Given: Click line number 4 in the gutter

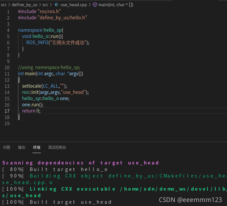Looking at the screenshot, I should tap(8, 30).
